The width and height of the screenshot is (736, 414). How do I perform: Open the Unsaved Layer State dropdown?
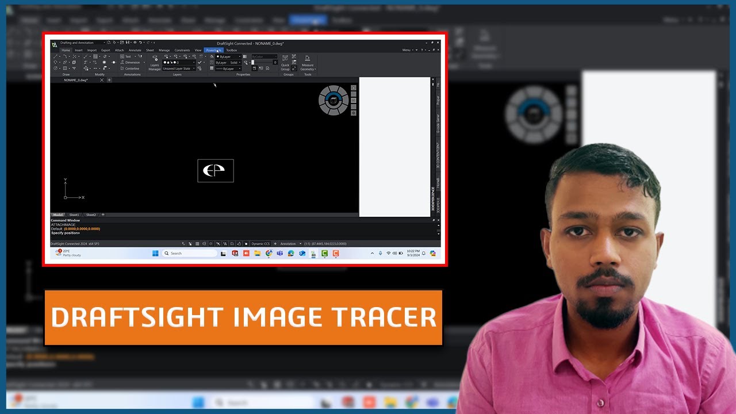coord(179,68)
